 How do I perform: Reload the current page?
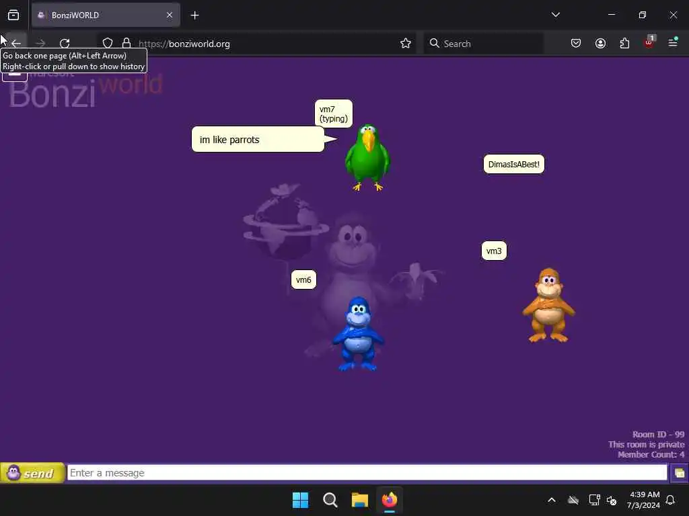[65, 44]
